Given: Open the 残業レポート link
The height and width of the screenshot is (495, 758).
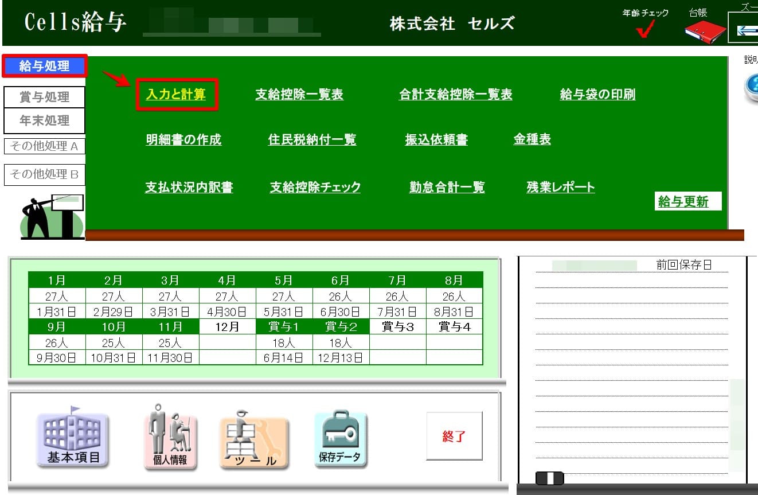Looking at the screenshot, I should (560, 187).
